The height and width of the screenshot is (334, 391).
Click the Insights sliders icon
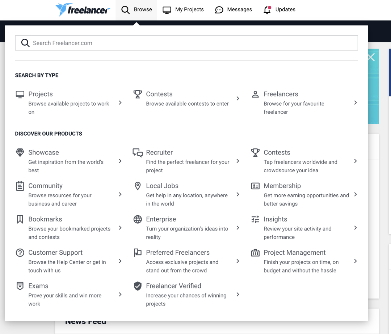[x=255, y=219]
